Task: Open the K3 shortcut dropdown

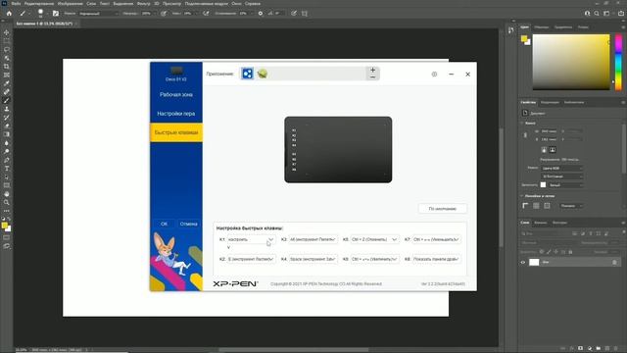Action: click(313, 239)
